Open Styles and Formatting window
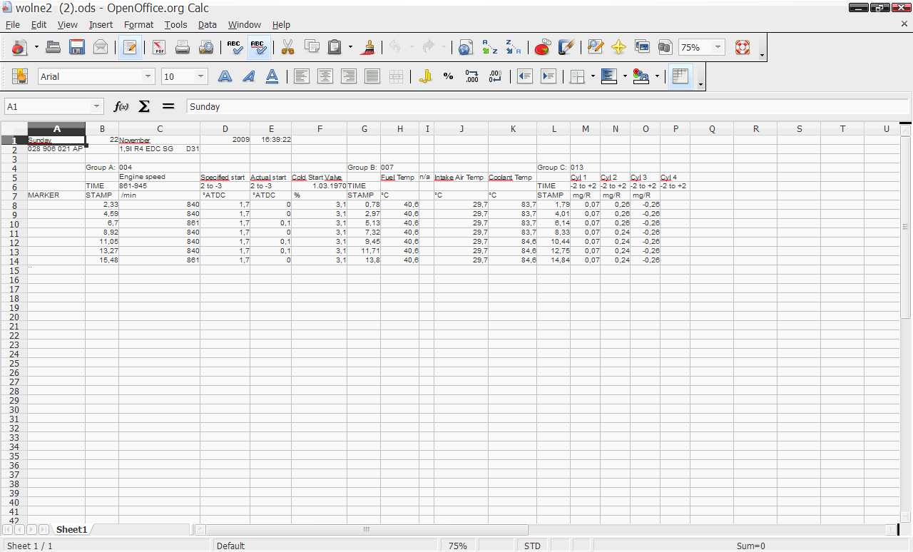 click(x=19, y=76)
